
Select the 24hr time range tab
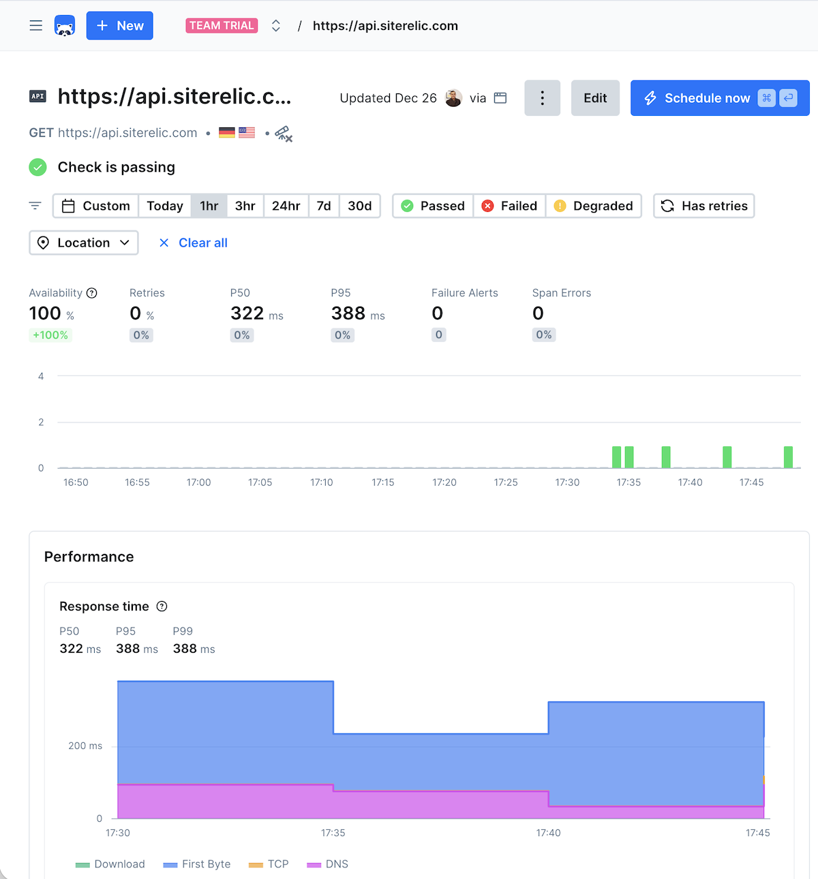(x=286, y=206)
